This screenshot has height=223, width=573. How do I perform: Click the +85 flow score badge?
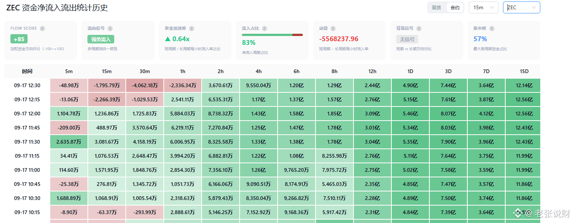tap(19, 39)
